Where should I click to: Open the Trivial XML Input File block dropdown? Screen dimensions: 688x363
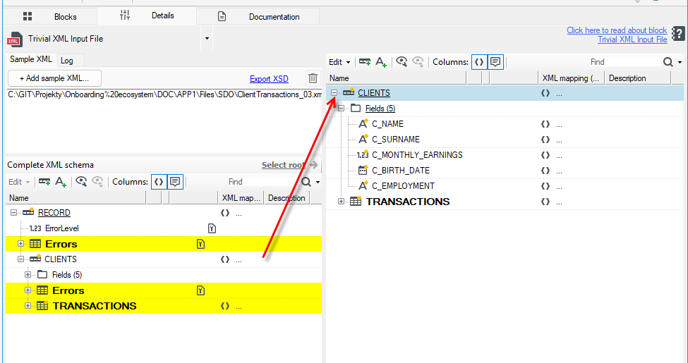coord(207,39)
